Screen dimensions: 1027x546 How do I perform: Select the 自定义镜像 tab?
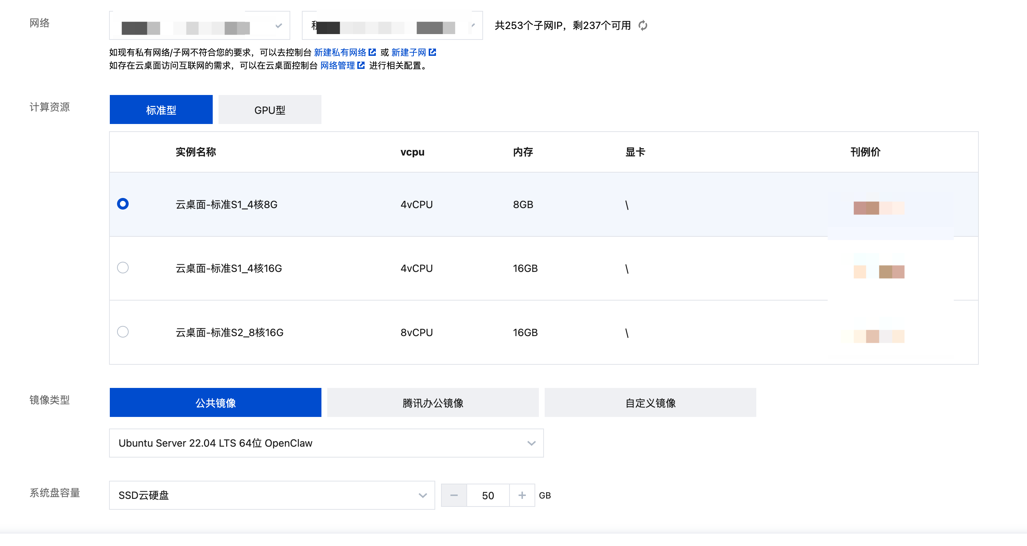coord(650,403)
